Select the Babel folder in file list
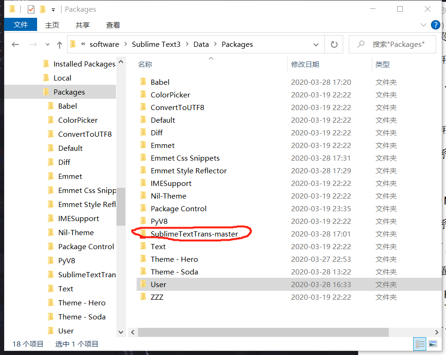 point(160,82)
